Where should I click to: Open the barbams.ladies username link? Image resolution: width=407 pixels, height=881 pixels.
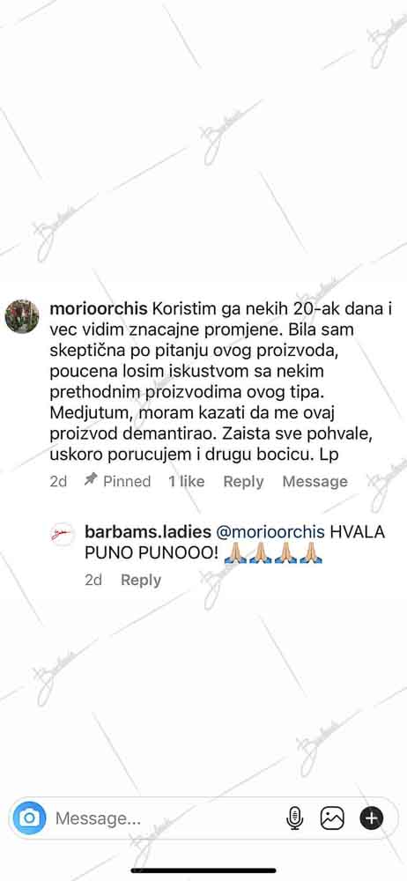tap(148, 532)
